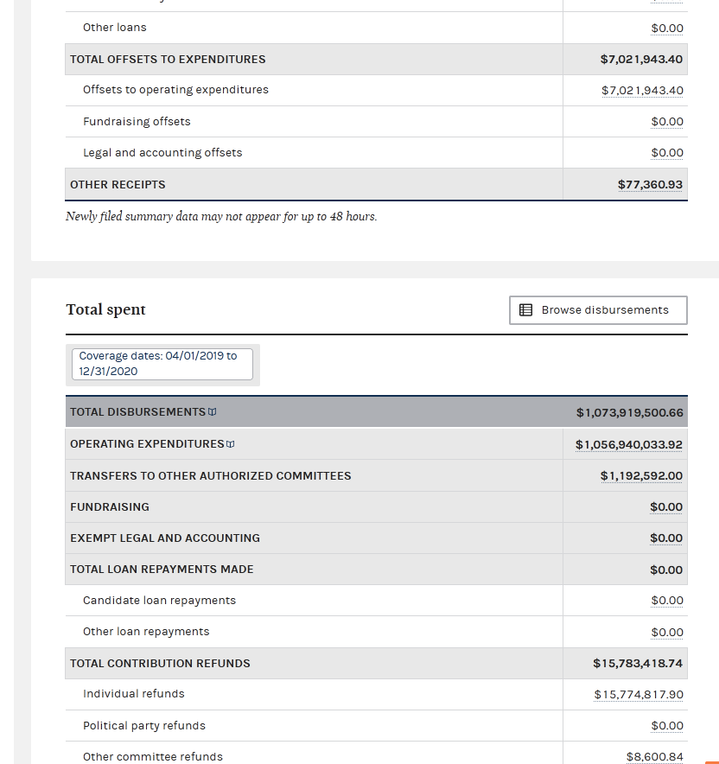Viewport: 719px width, 764px height.
Task: Click the "Newly filed summary data" note
Action: 221,217
